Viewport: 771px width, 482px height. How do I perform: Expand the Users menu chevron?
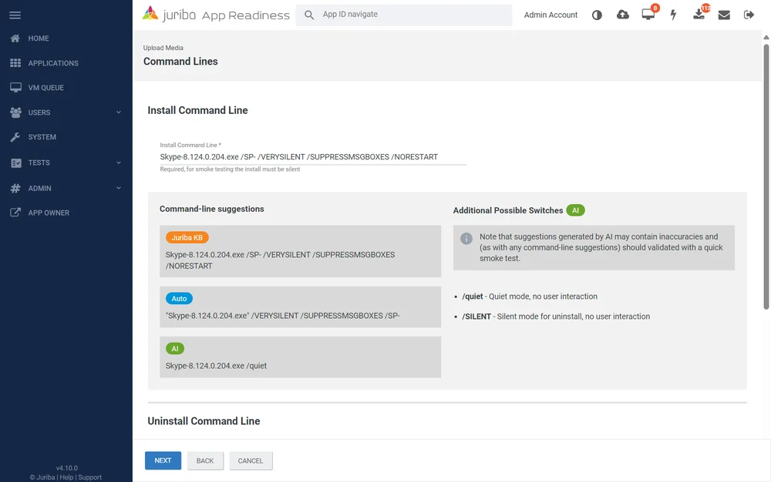tap(119, 112)
